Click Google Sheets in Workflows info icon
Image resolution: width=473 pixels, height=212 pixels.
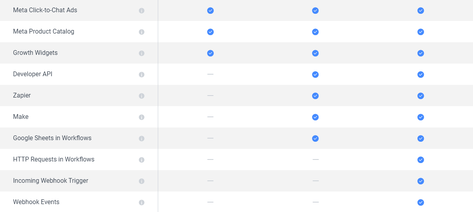142,138
